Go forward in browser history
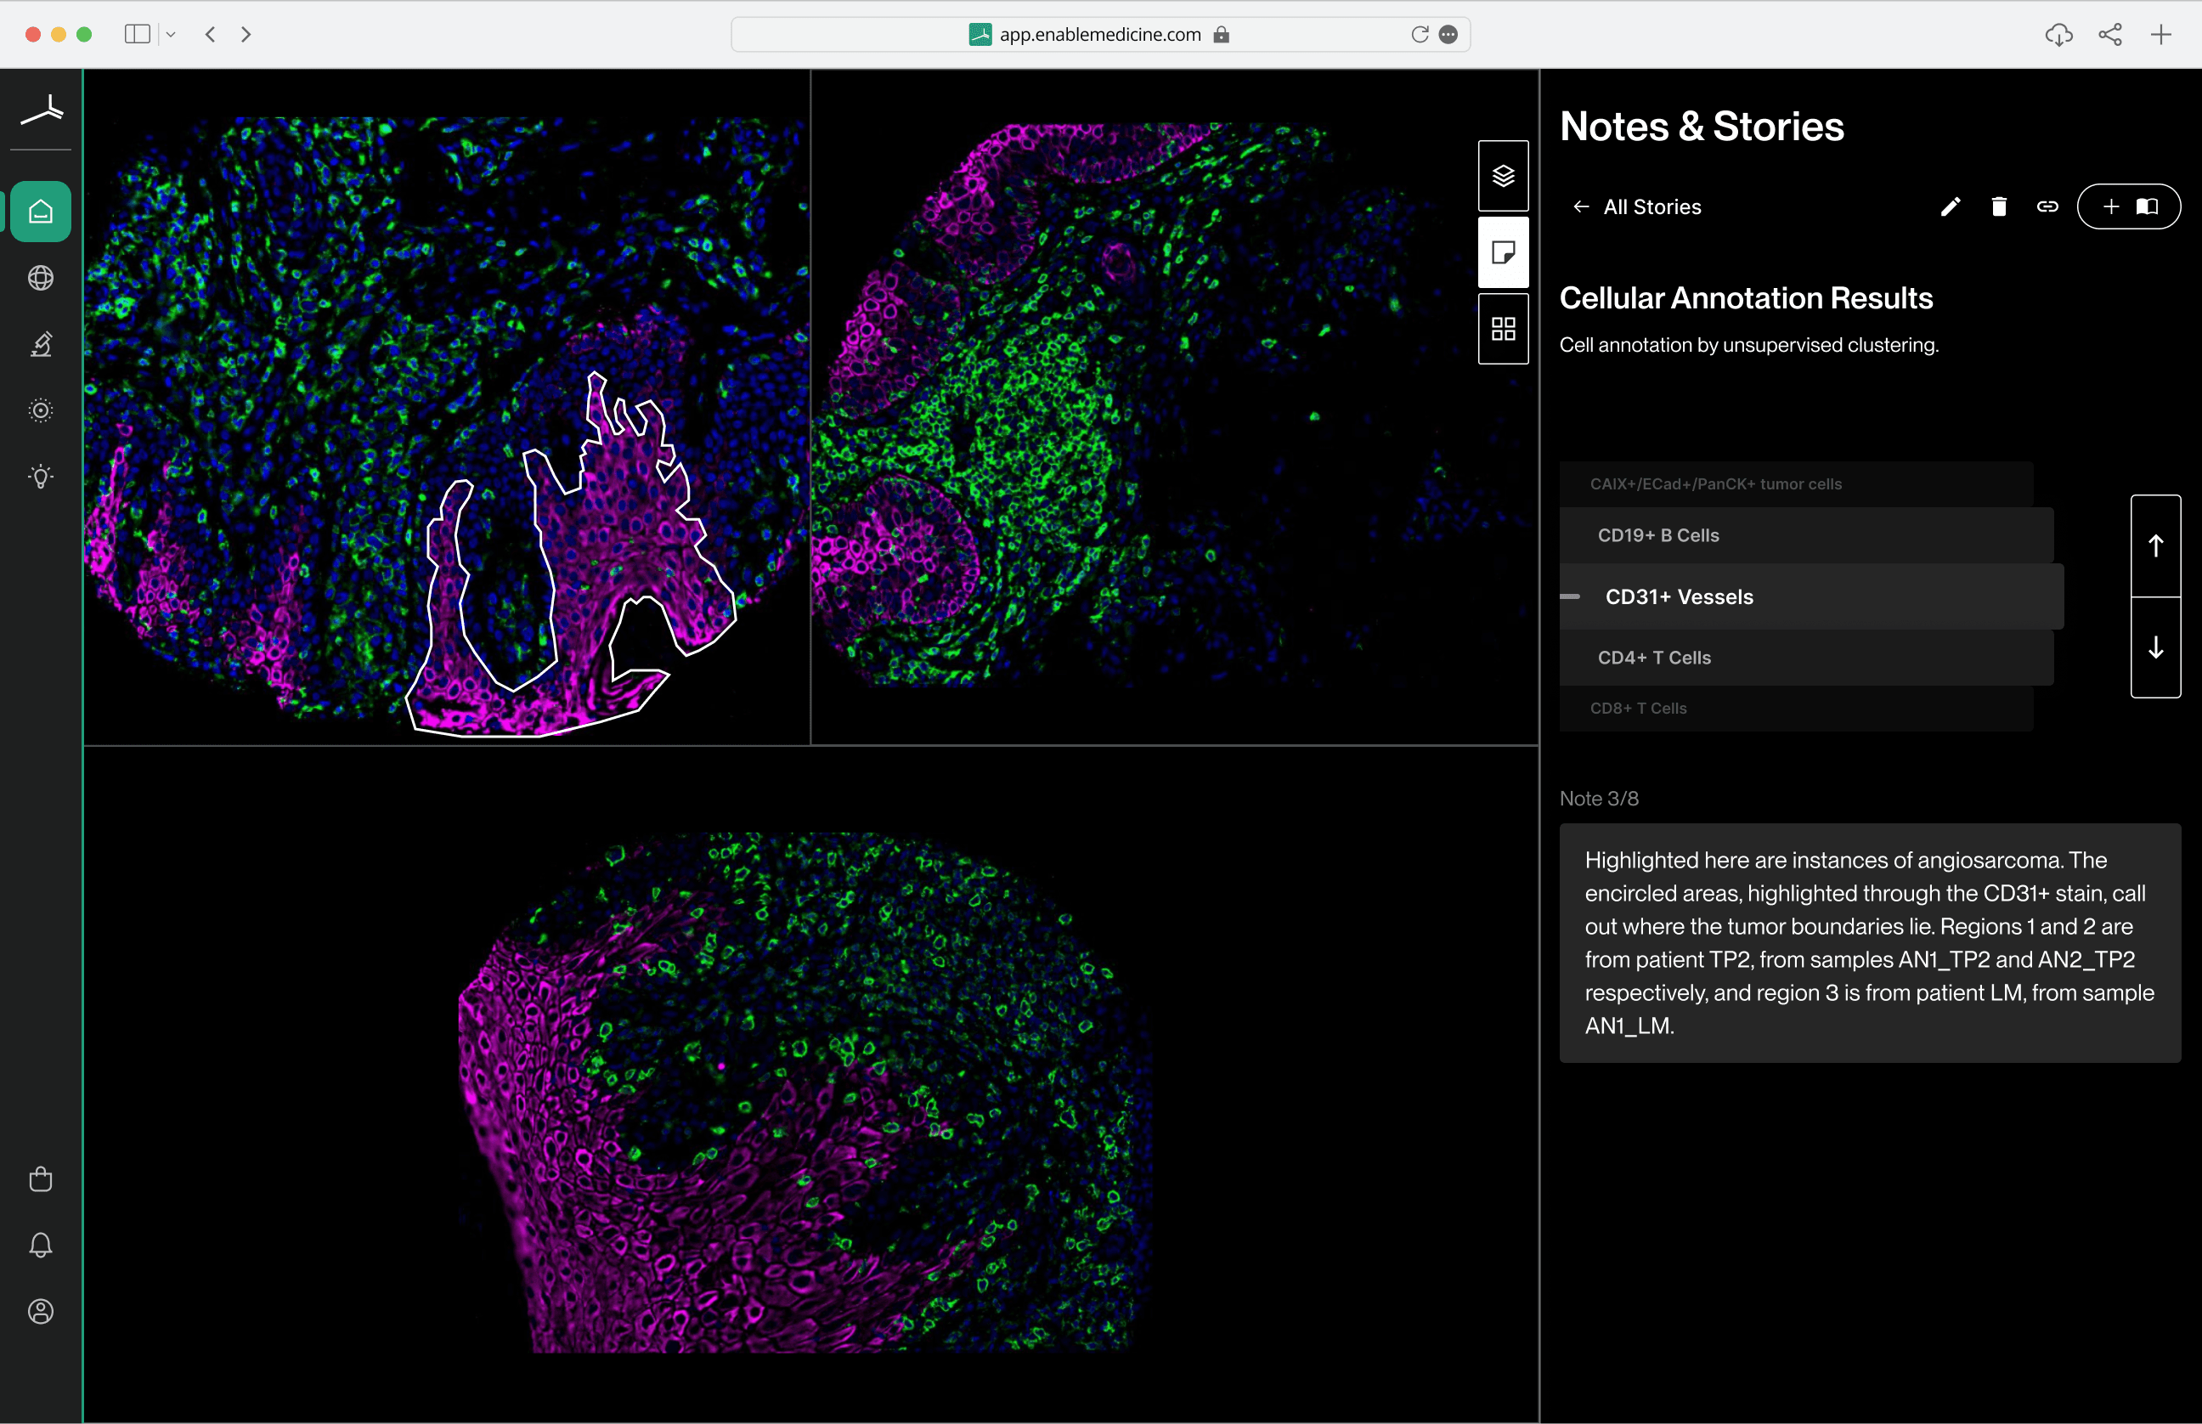The width and height of the screenshot is (2202, 1424). tap(246, 34)
